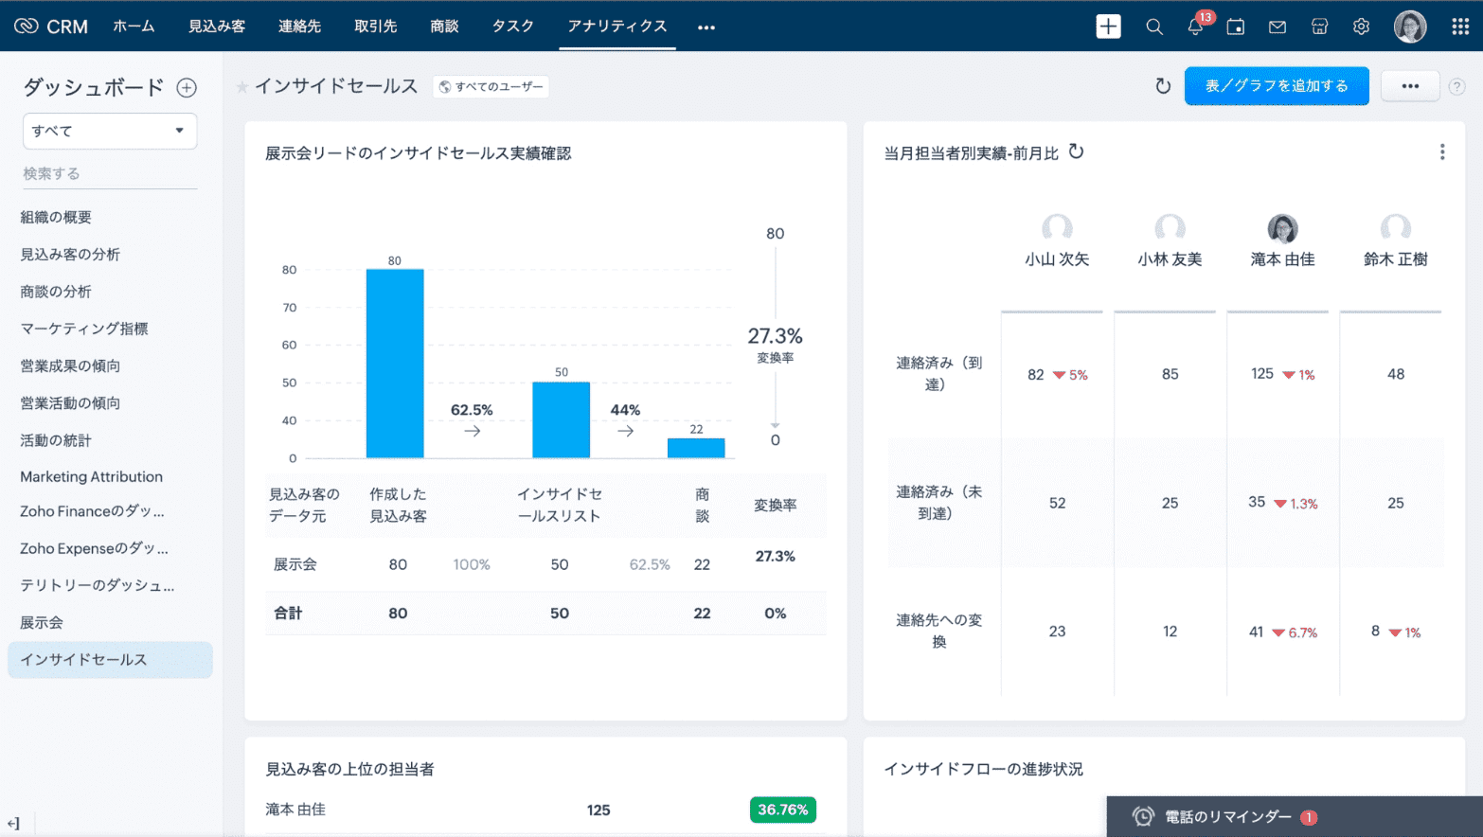Viewport: 1483px width, 837px height.
Task: Click the 表／グラフを追加する button
Action: tap(1277, 85)
